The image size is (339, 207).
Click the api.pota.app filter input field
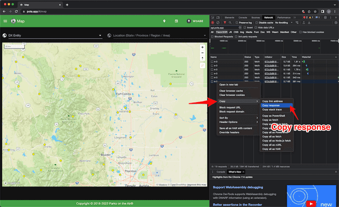pos(225,27)
